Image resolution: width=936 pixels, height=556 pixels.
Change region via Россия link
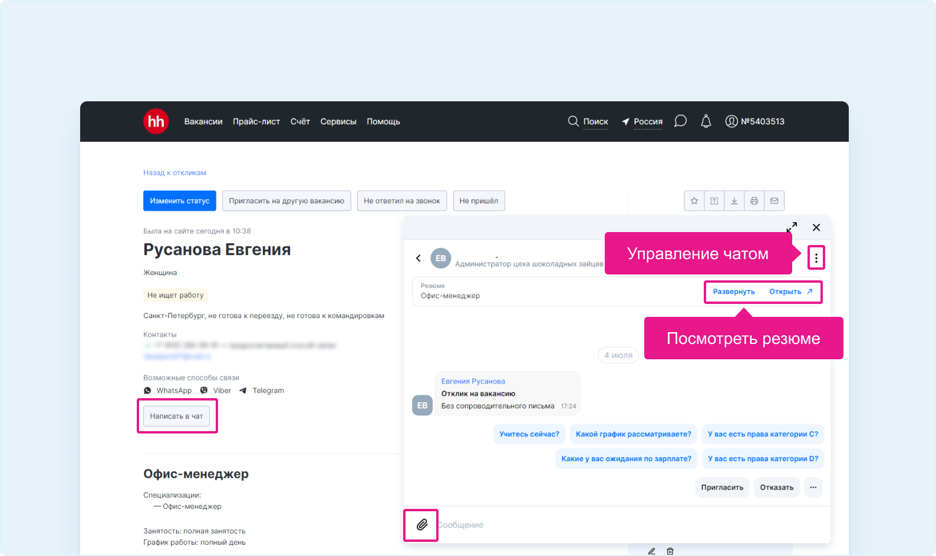coord(648,122)
